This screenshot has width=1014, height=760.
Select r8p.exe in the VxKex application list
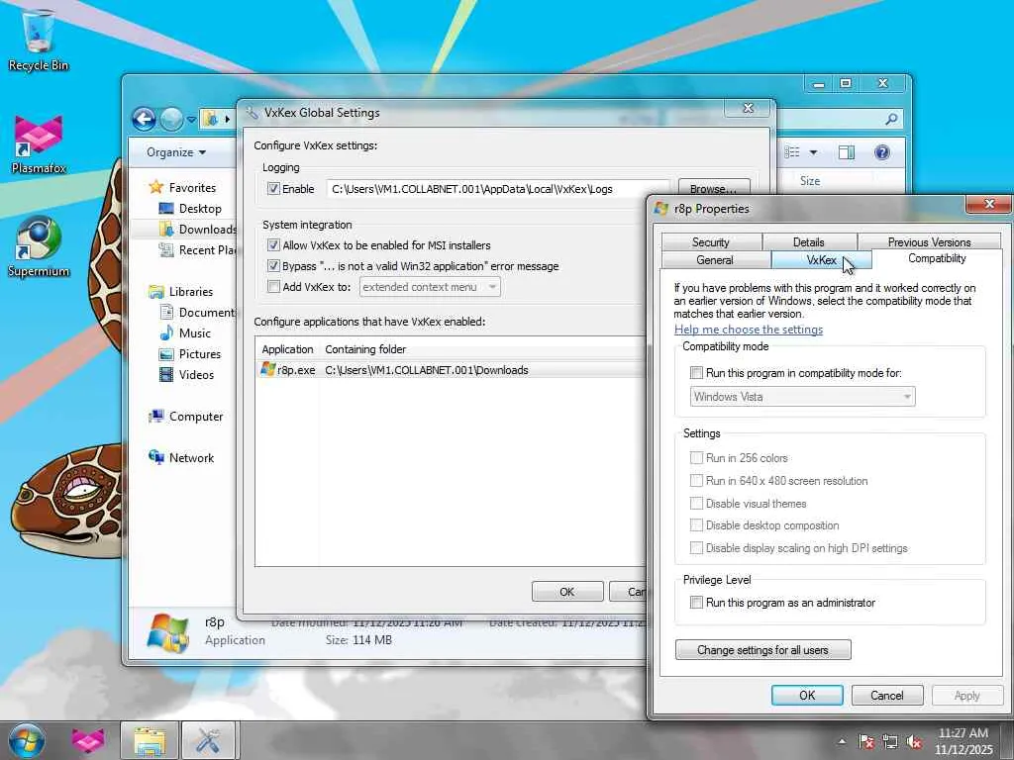(x=296, y=370)
